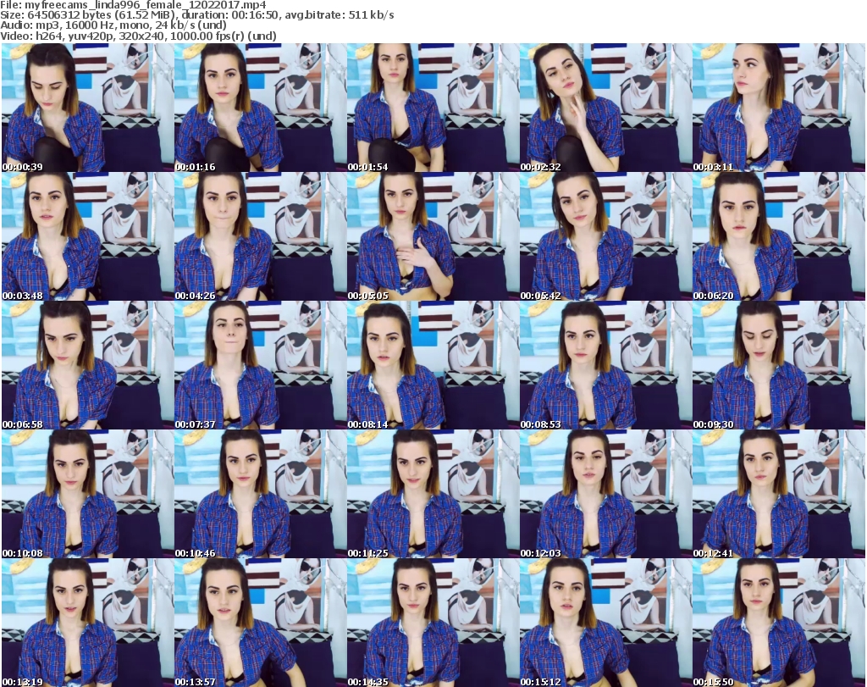Click the 'Audio: mp3, 16000 Hz' line

click(113, 25)
